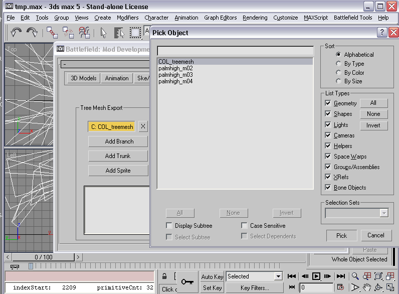Click the Zoom Extents tool

(378, 276)
